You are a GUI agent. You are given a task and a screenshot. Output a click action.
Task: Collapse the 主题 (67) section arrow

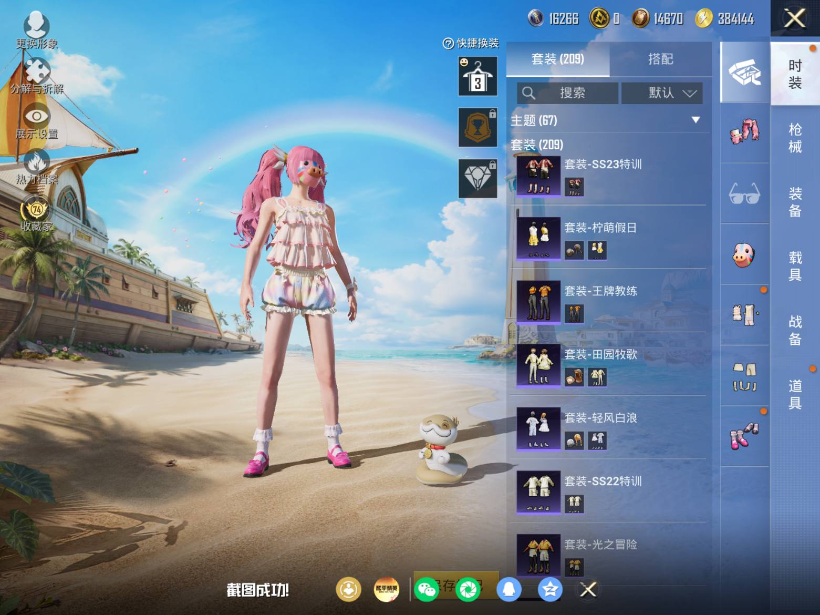coord(696,120)
